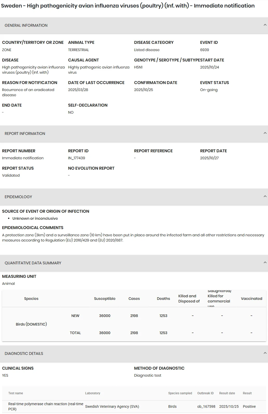
Task: Collapse the Report Information section chevron
Action: point(265,133)
